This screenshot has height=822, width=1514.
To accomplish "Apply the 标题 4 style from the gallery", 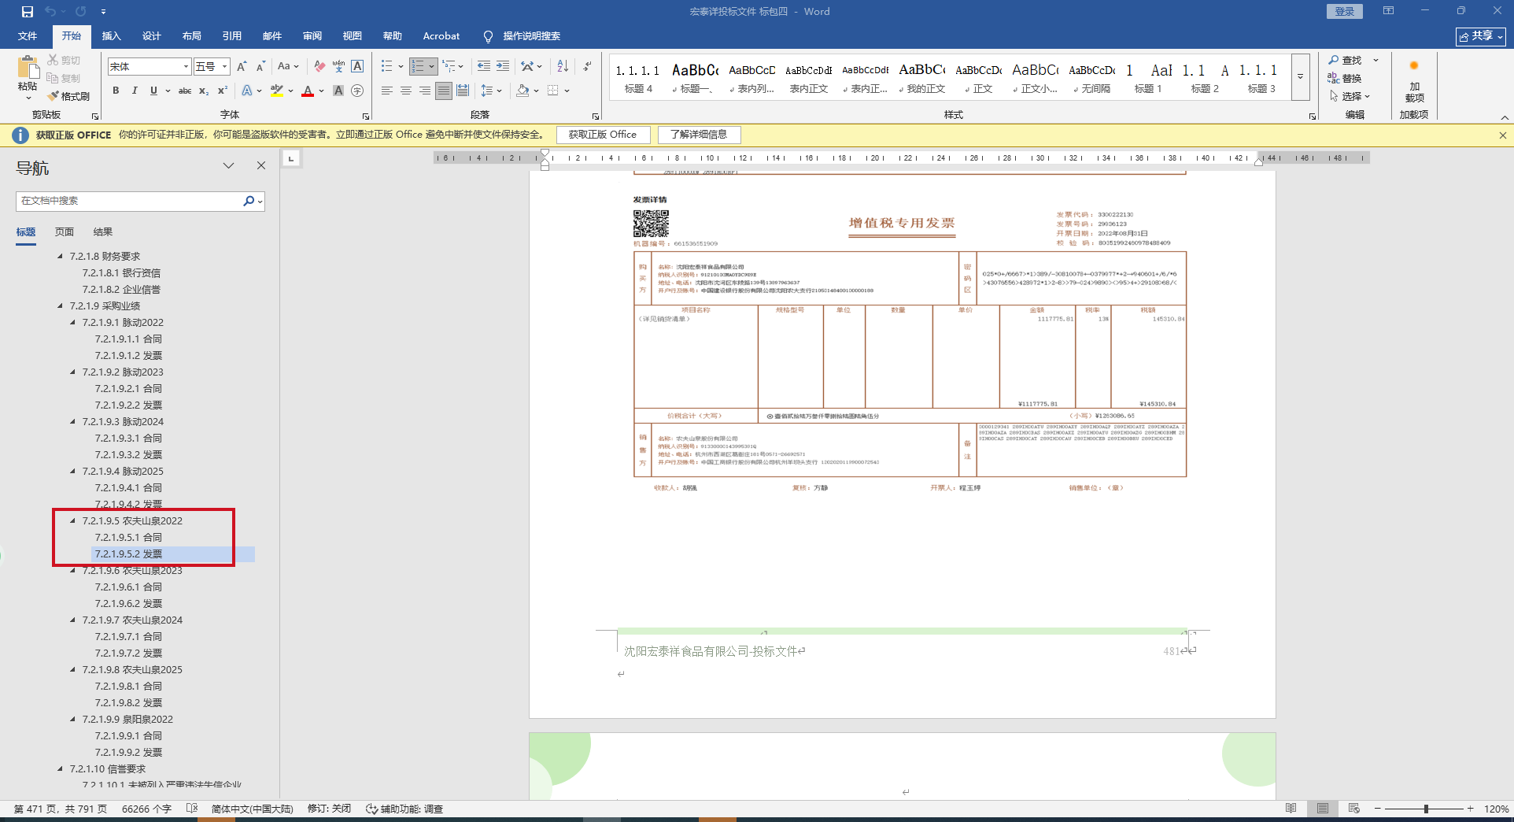I will pos(638,77).
